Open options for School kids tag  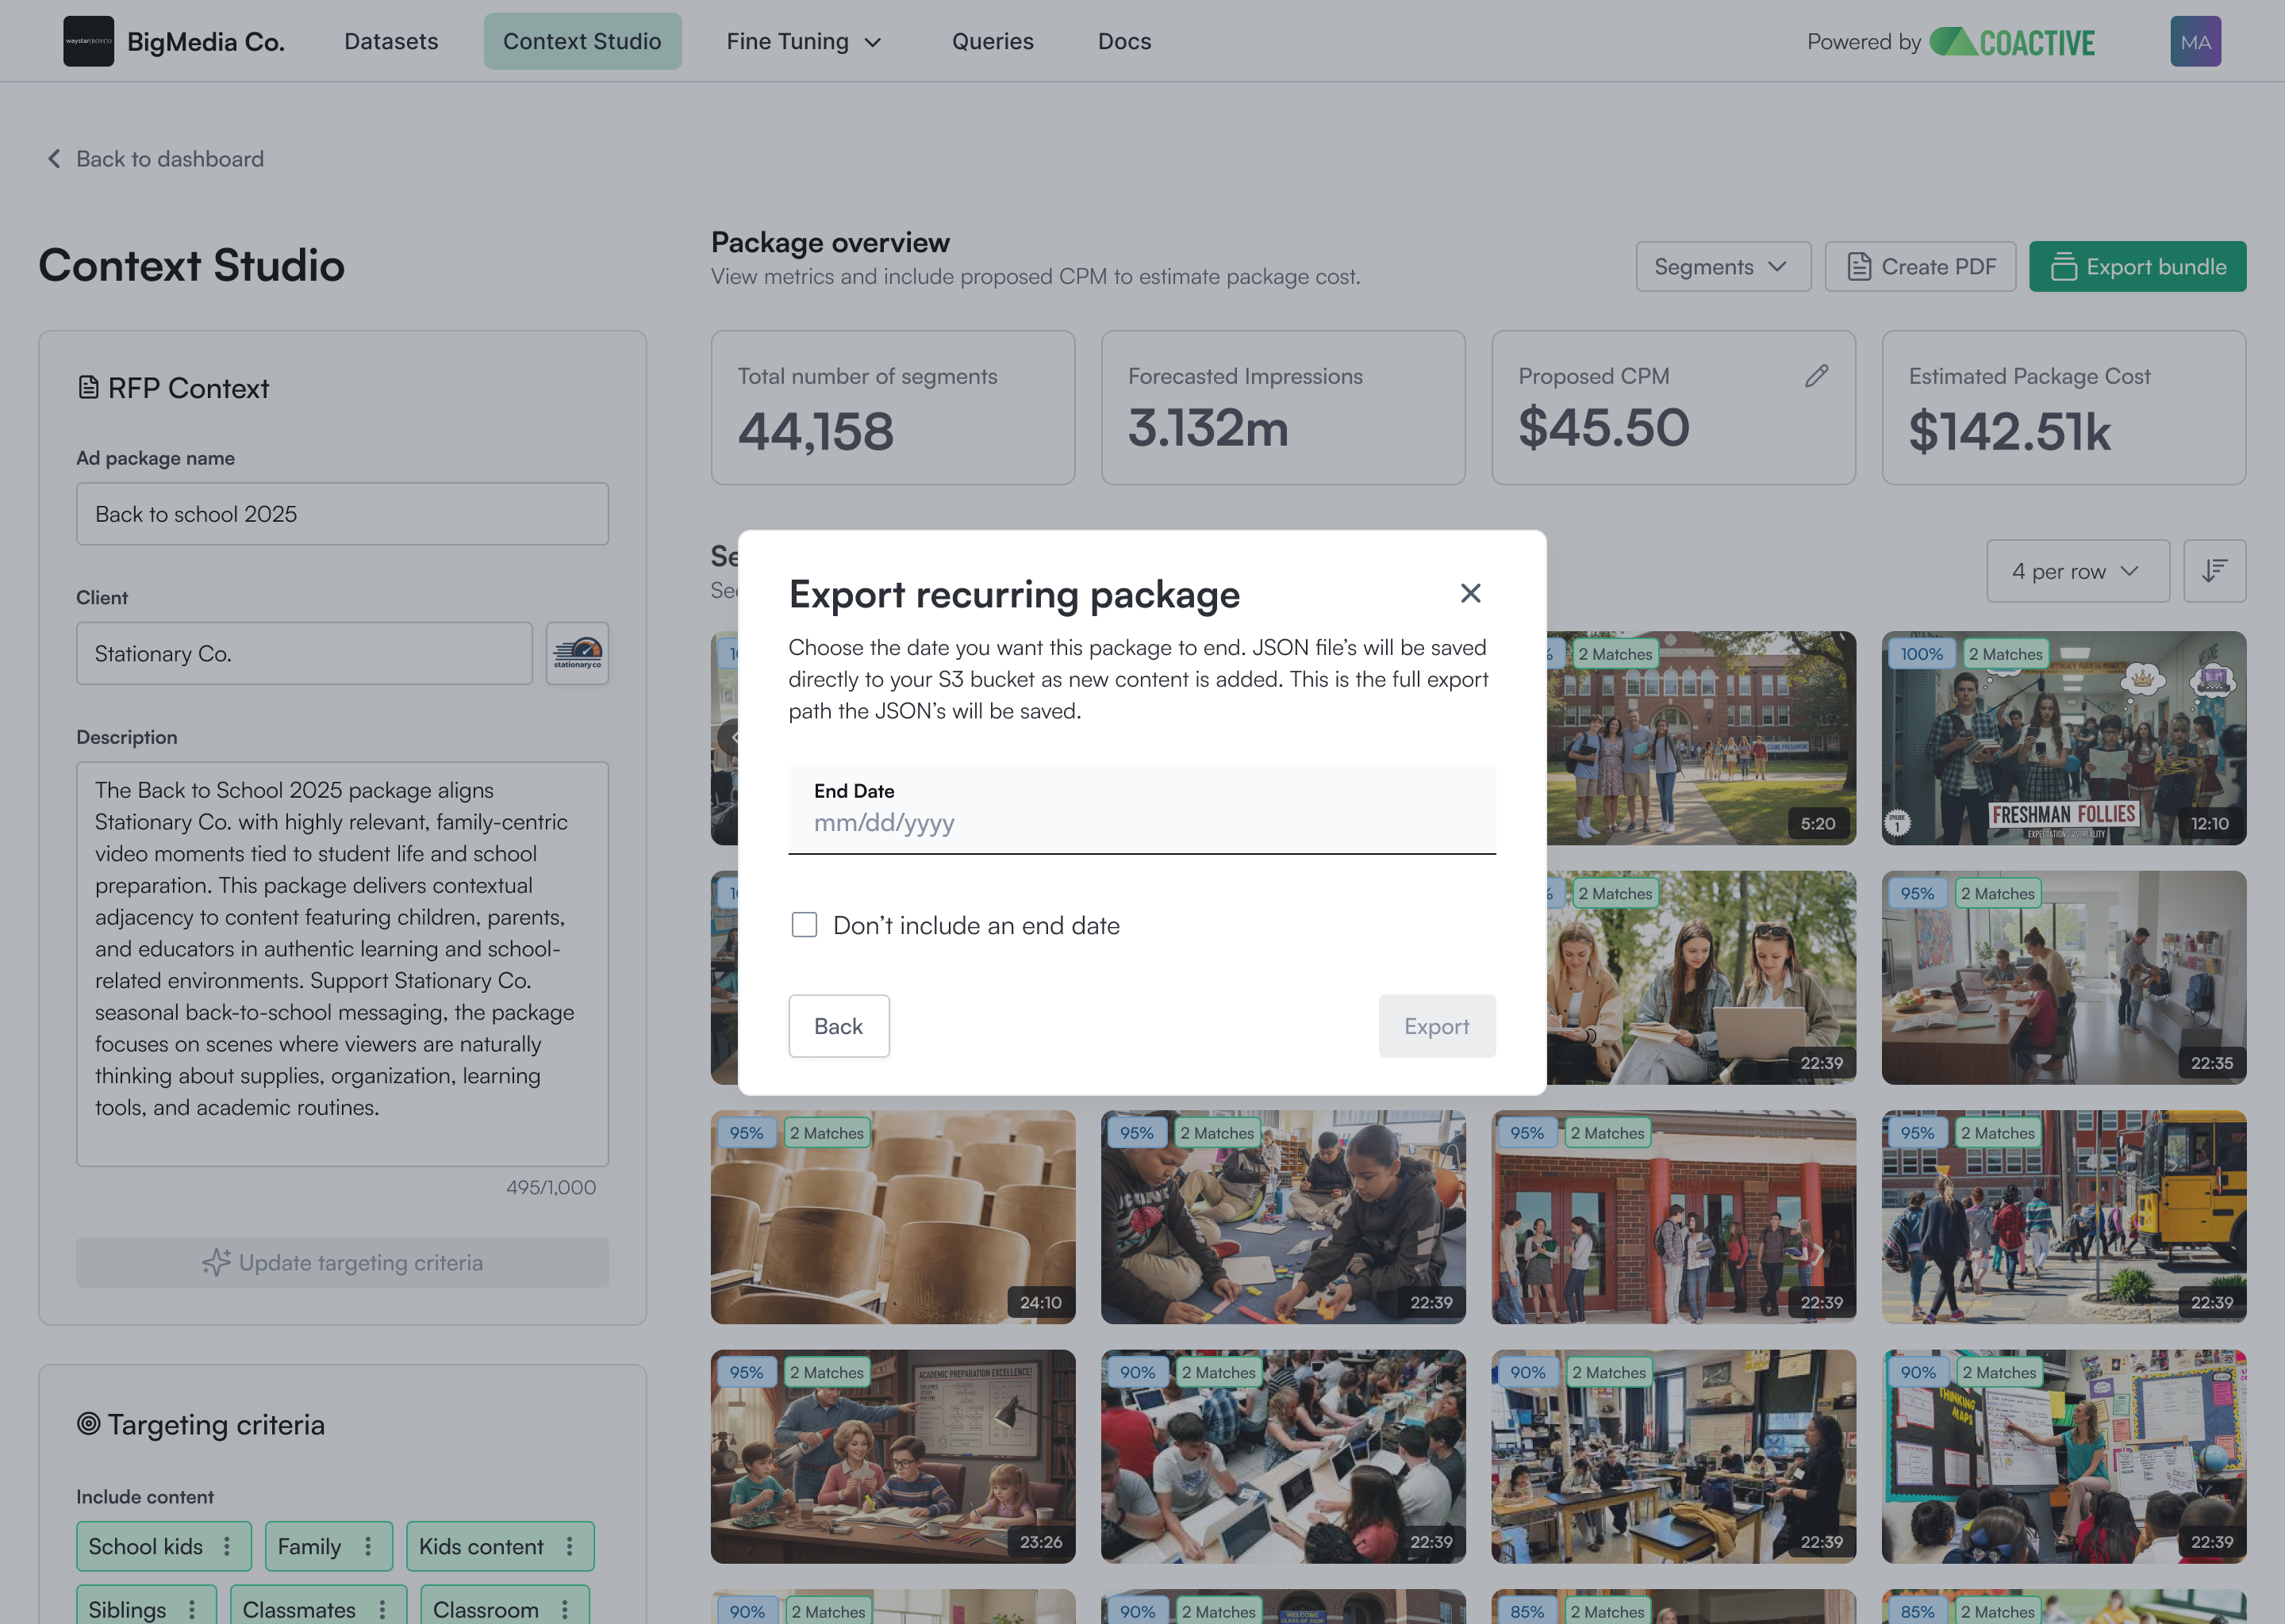pos(227,1546)
